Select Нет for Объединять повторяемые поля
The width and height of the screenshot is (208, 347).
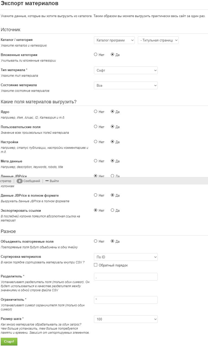(x=96, y=241)
